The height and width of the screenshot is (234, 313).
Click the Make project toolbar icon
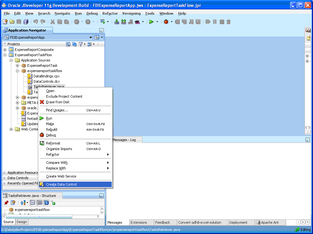116,22
